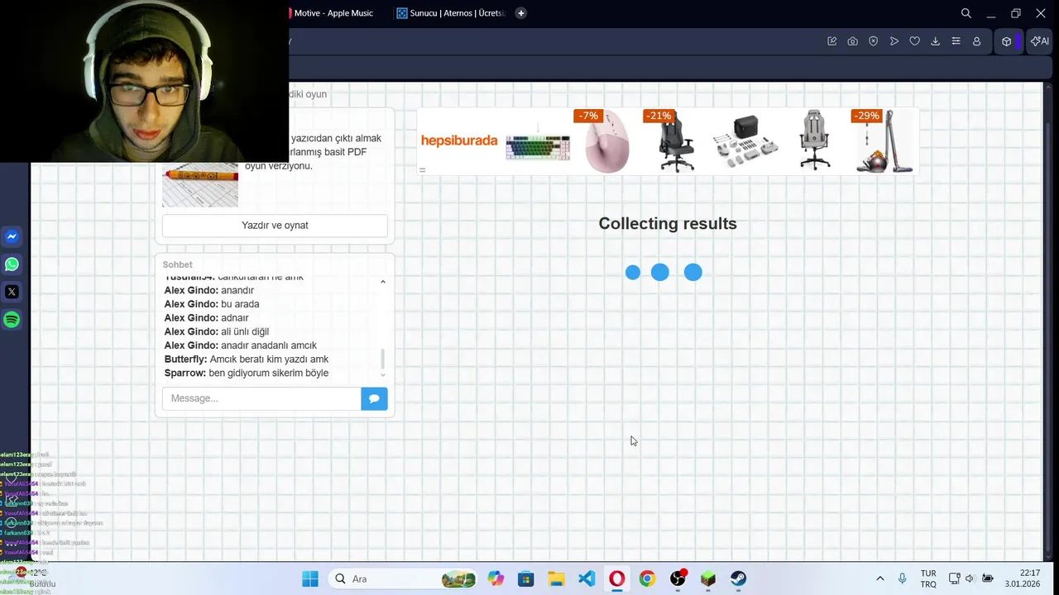This screenshot has width=1059, height=595.
Task: Click the drone kit product in ad
Action: (745, 141)
